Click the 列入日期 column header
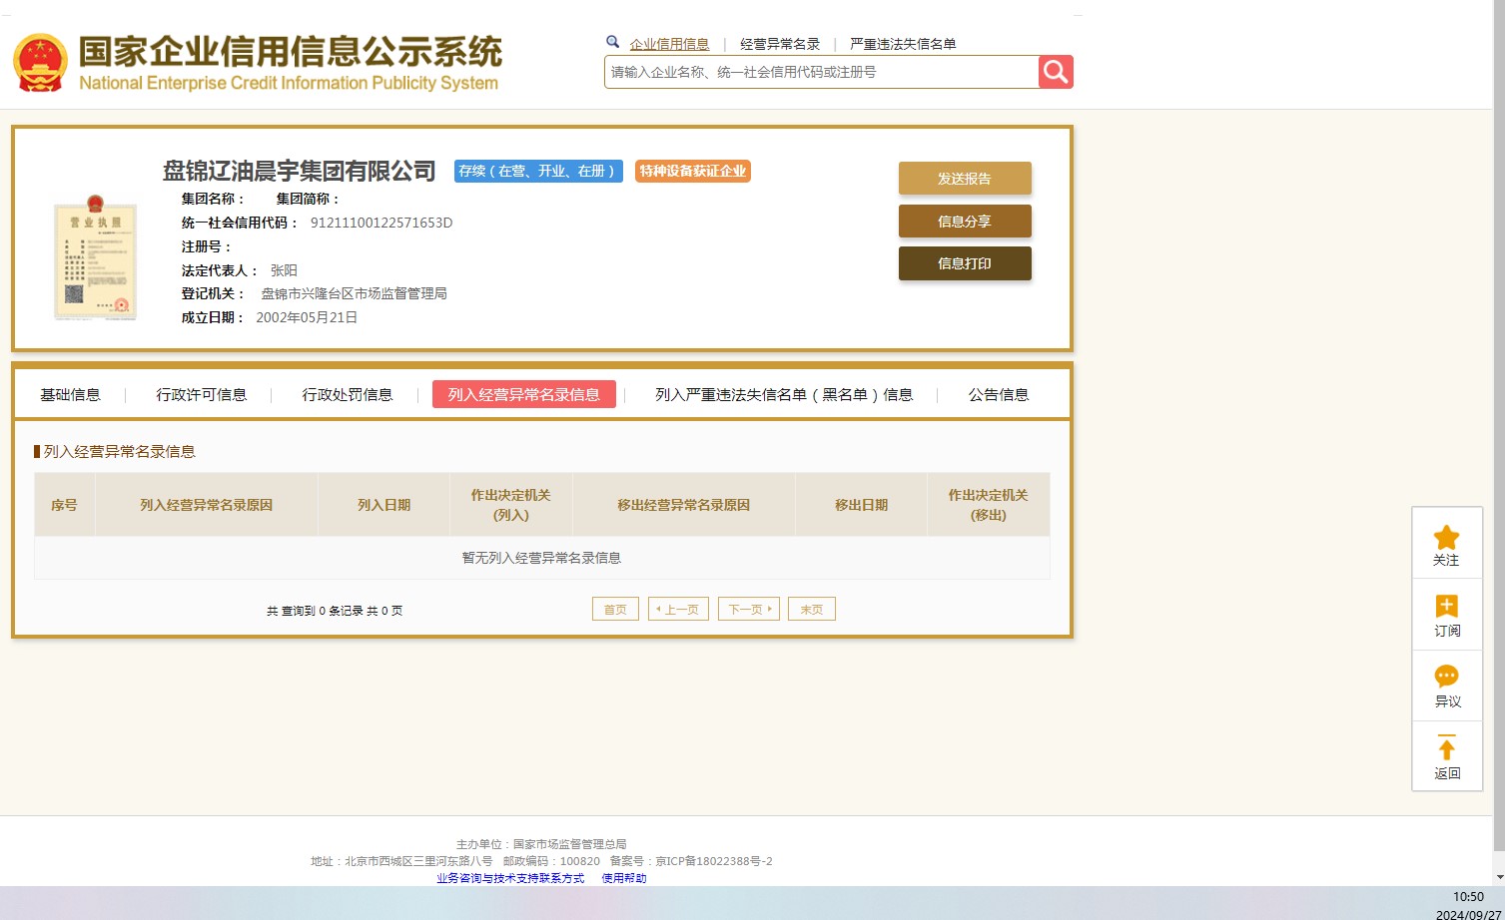 (384, 505)
